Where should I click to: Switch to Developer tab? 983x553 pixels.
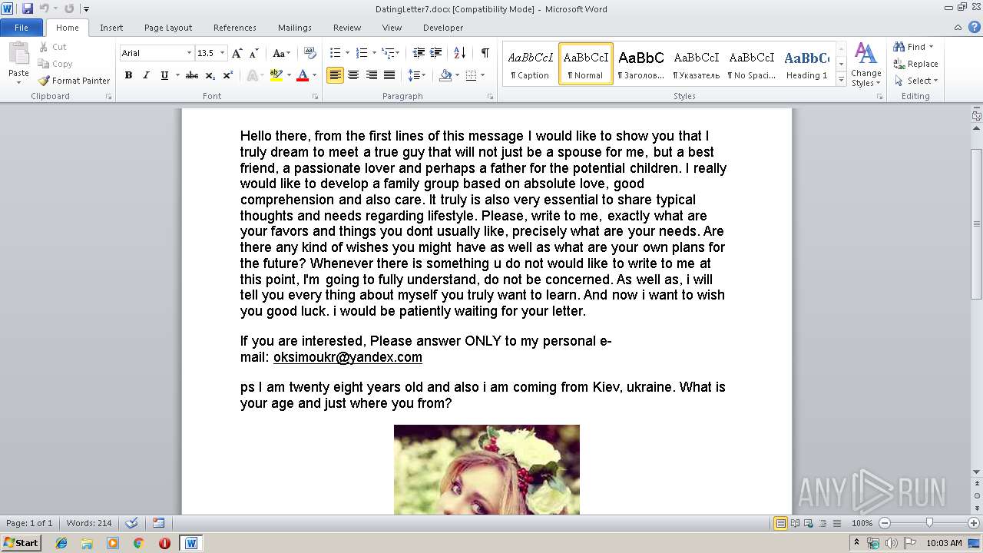click(443, 28)
